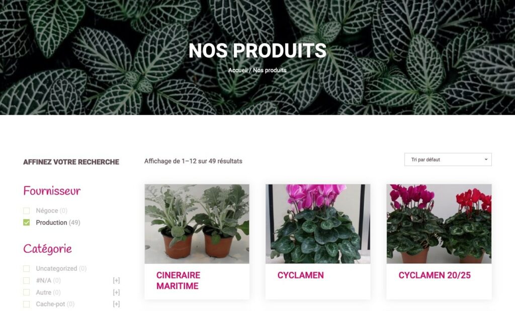
Task: Open the CYCLAMEN product title link
Action: pos(301,275)
